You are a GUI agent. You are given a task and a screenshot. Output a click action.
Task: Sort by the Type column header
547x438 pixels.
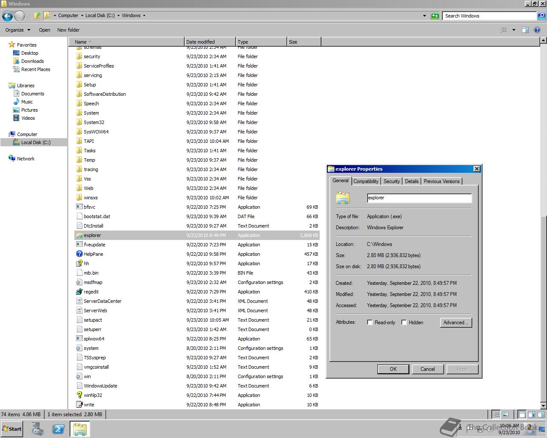[261, 42]
